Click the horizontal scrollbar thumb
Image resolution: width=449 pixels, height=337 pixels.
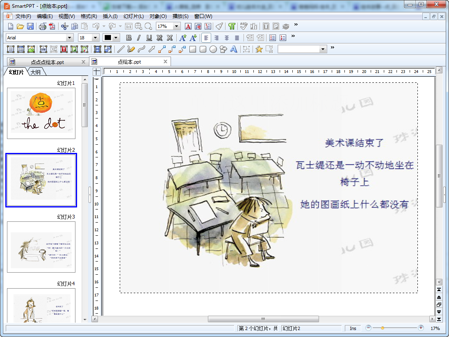pyautogui.click(x=263, y=319)
